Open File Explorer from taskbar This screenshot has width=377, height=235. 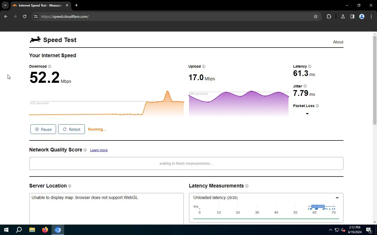(32, 230)
